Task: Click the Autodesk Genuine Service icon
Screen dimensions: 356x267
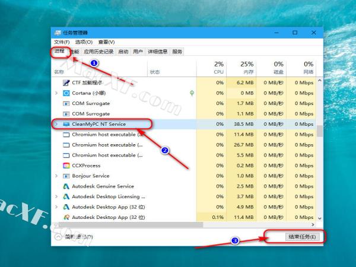Action: [66, 186]
